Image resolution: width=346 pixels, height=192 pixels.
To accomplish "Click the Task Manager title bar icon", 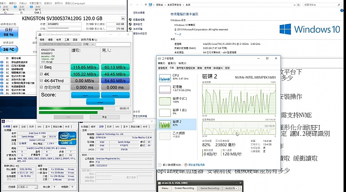I will (160, 58).
